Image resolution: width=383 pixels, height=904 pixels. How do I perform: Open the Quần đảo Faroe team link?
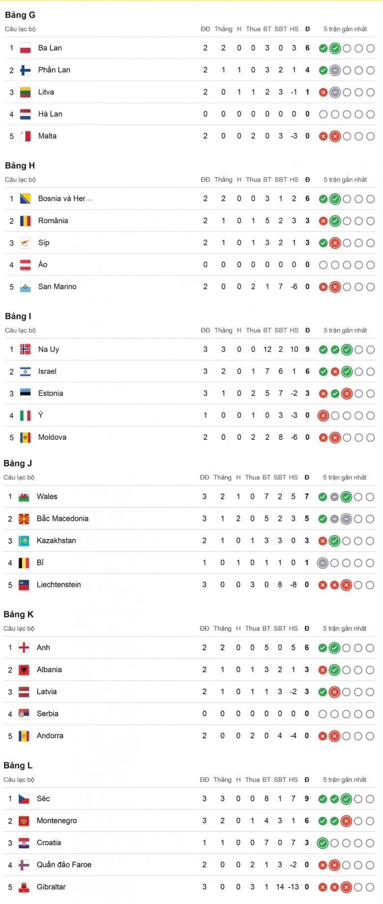(x=64, y=865)
